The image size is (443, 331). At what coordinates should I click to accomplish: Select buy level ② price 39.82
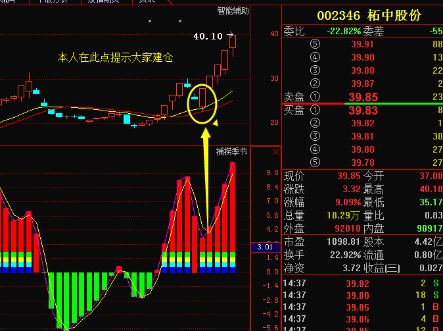362,123
